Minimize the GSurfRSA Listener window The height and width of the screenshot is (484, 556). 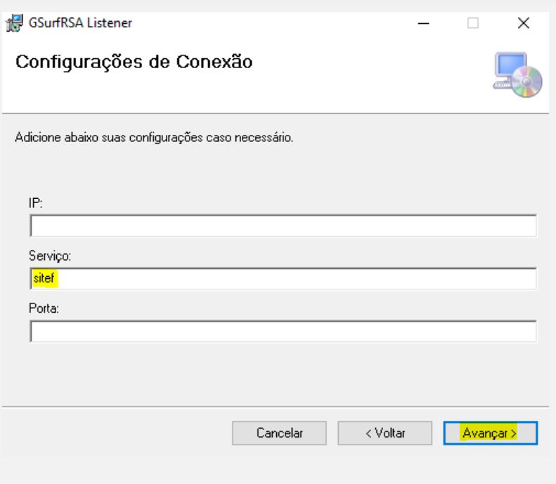[x=423, y=23]
